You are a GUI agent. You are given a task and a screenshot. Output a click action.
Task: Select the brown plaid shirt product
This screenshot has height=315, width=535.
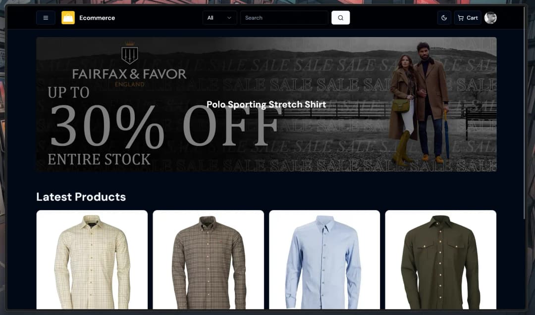coord(209,260)
